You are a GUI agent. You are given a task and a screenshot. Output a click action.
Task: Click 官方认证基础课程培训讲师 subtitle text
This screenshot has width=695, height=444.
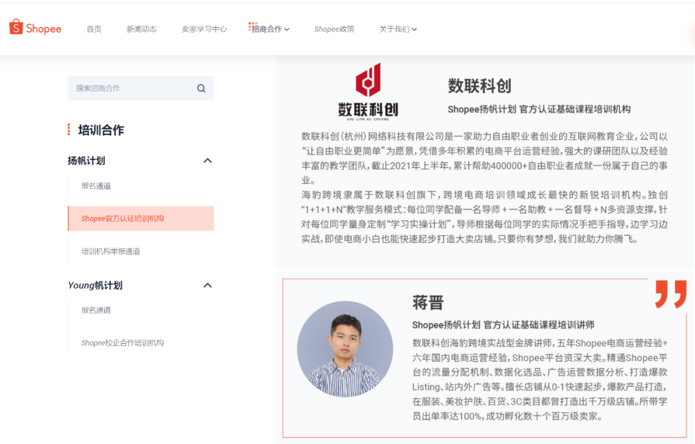[539, 325]
